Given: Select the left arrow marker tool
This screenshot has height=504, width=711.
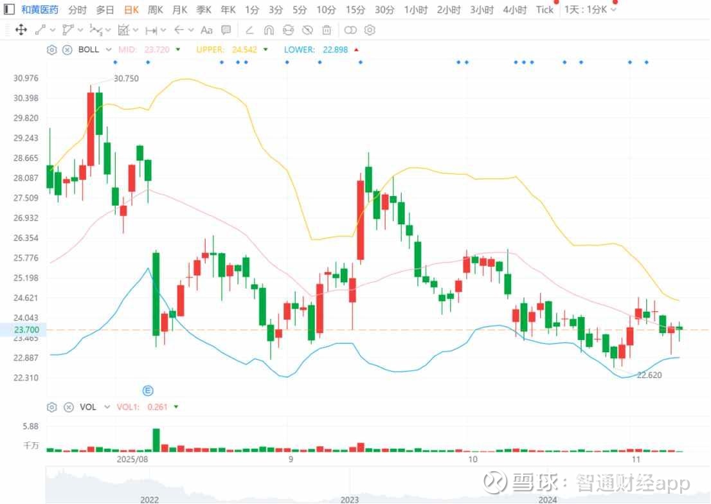Looking at the screenshot, I should (x=179, y=30).
